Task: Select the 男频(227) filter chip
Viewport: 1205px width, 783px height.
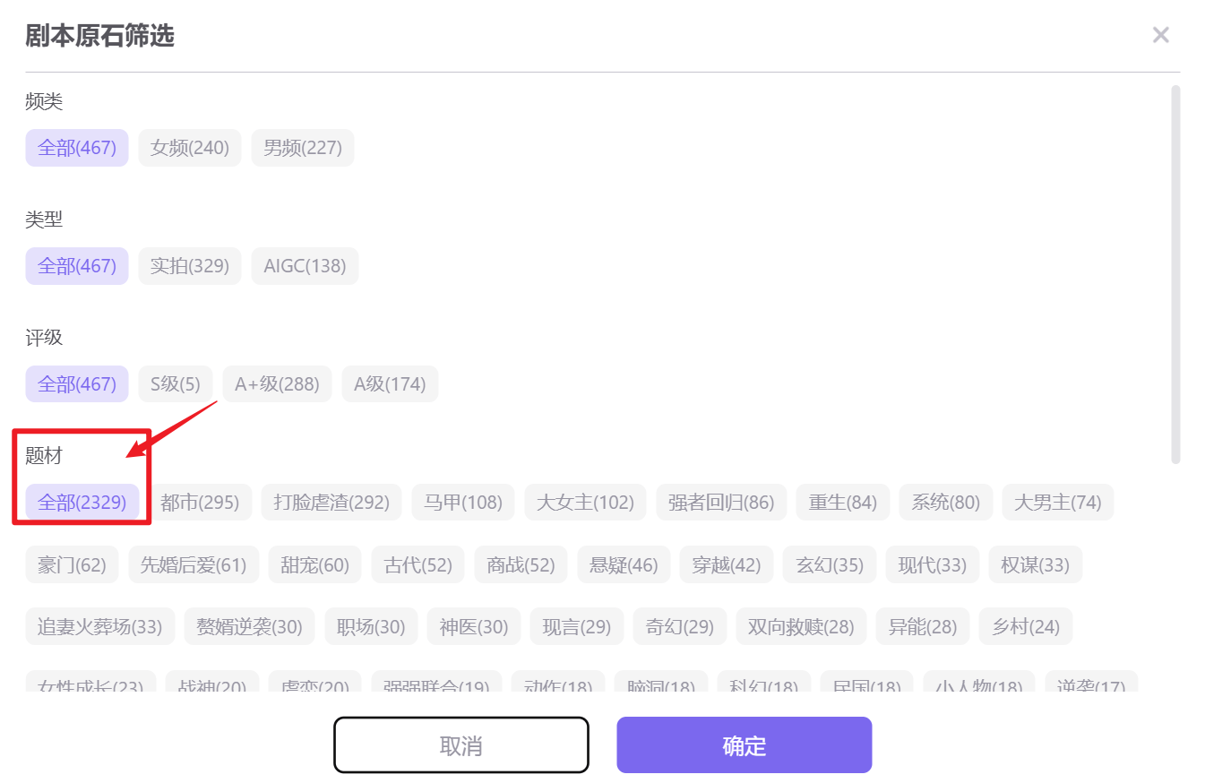Action: pyautogui.click(x=303, y=148)
